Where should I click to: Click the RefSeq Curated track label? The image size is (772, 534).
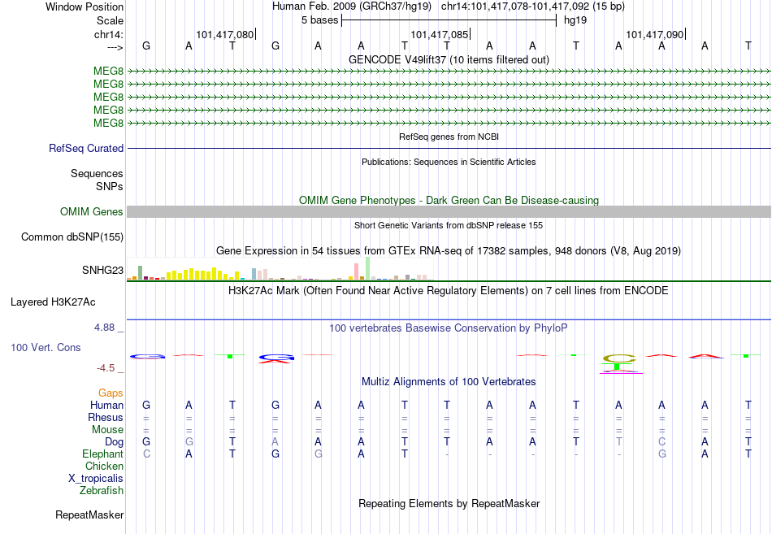click(x=86, y=148)
